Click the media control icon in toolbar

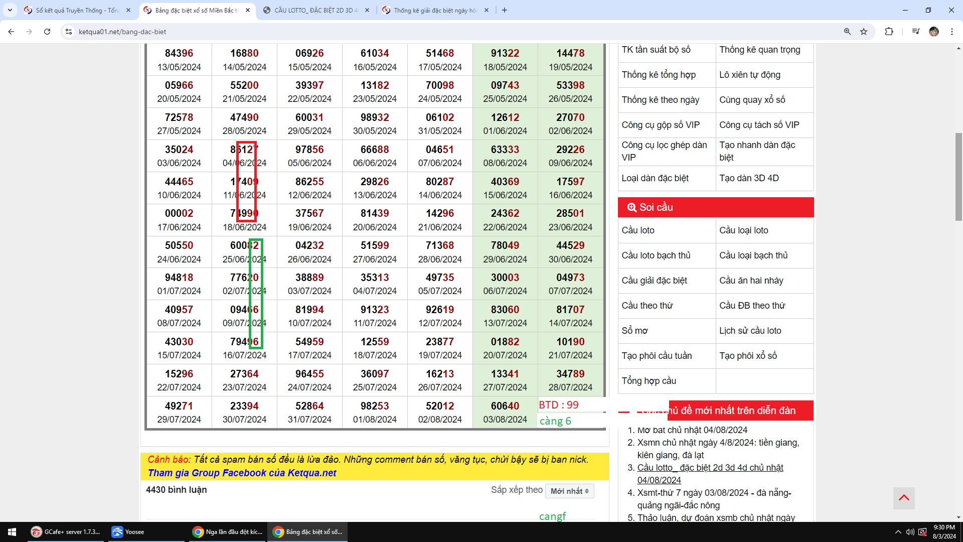pos(915,32)
